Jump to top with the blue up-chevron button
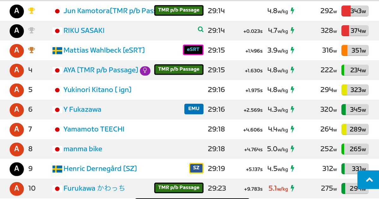The image size is (379, 199). (368, 180)
